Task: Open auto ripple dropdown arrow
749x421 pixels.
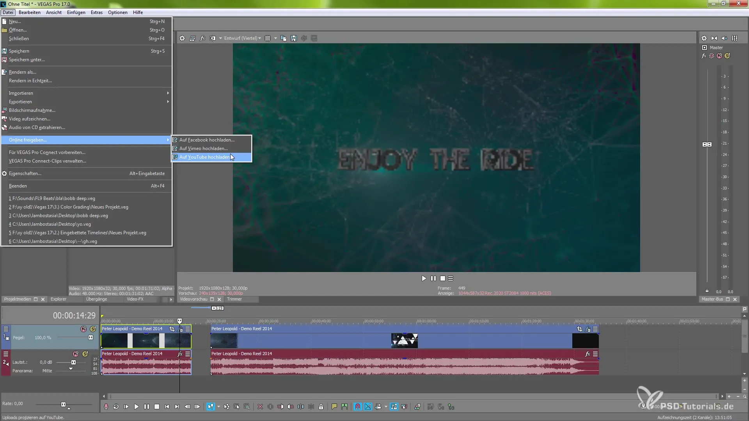Action: pyautogui.click(x=386, y=407)
